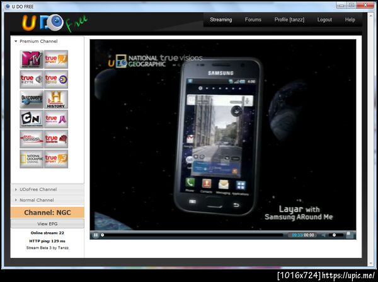Open the Help menu item
The width and height of the screenshot is (378, 282).
coord(350,20)
